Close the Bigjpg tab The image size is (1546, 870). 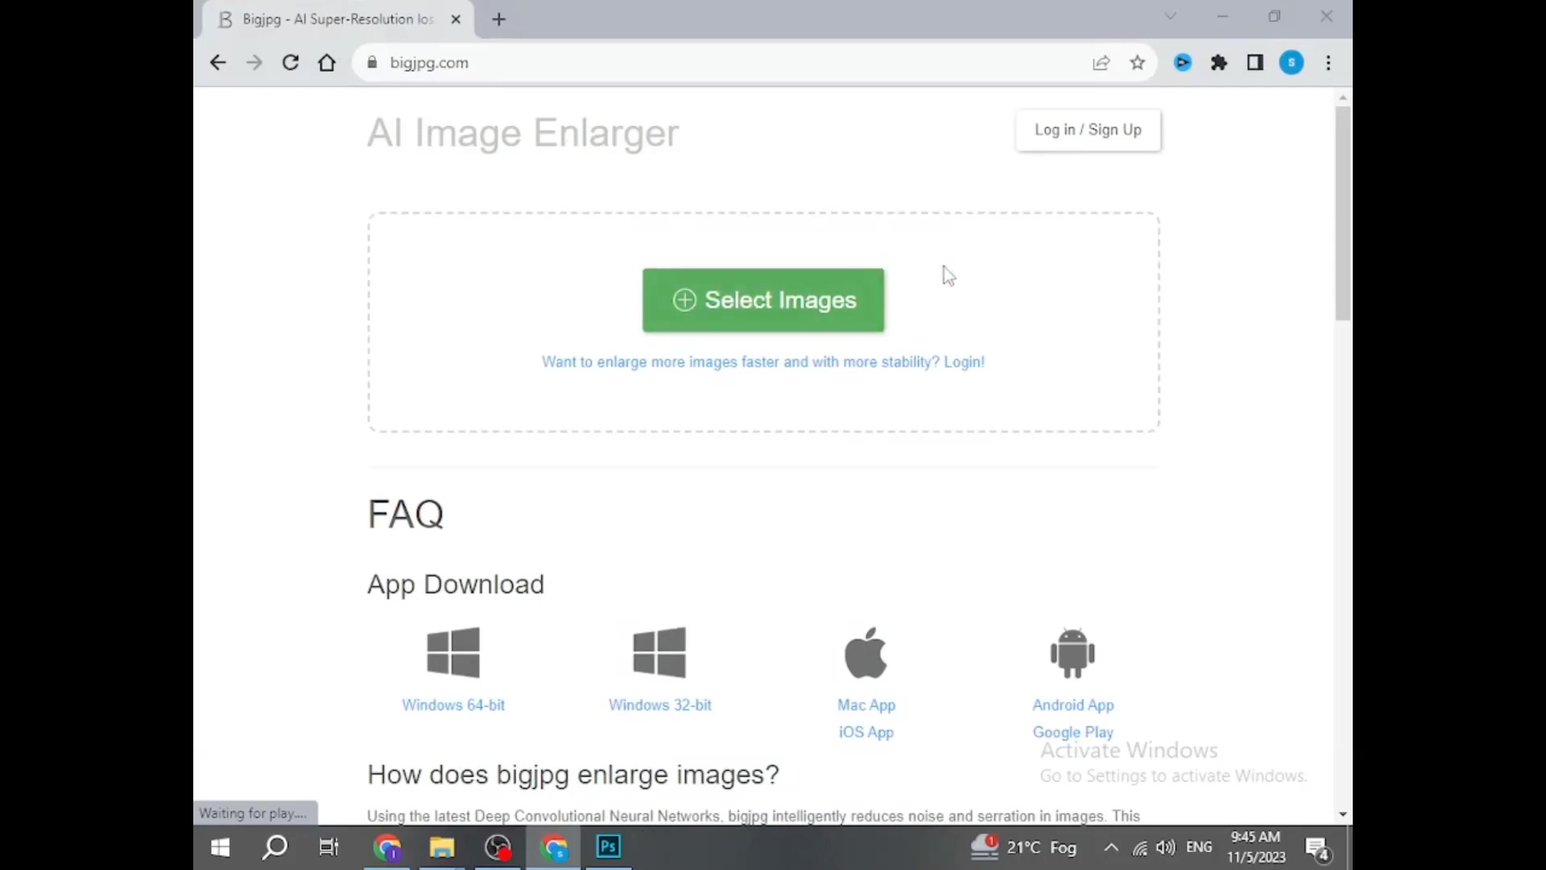pyautogui.click(x=456, y=19)
